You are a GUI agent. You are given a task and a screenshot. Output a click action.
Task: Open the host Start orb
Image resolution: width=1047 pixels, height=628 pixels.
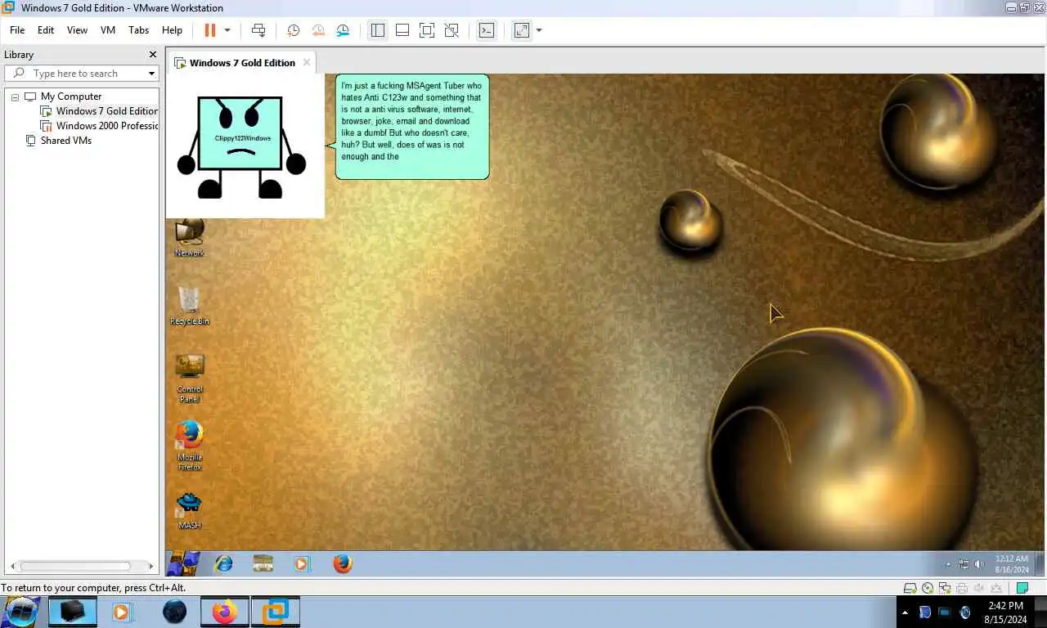coord(21,612)
